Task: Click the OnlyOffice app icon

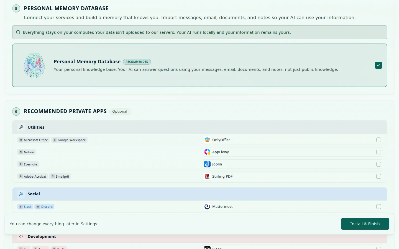Action: click(207, 140)
